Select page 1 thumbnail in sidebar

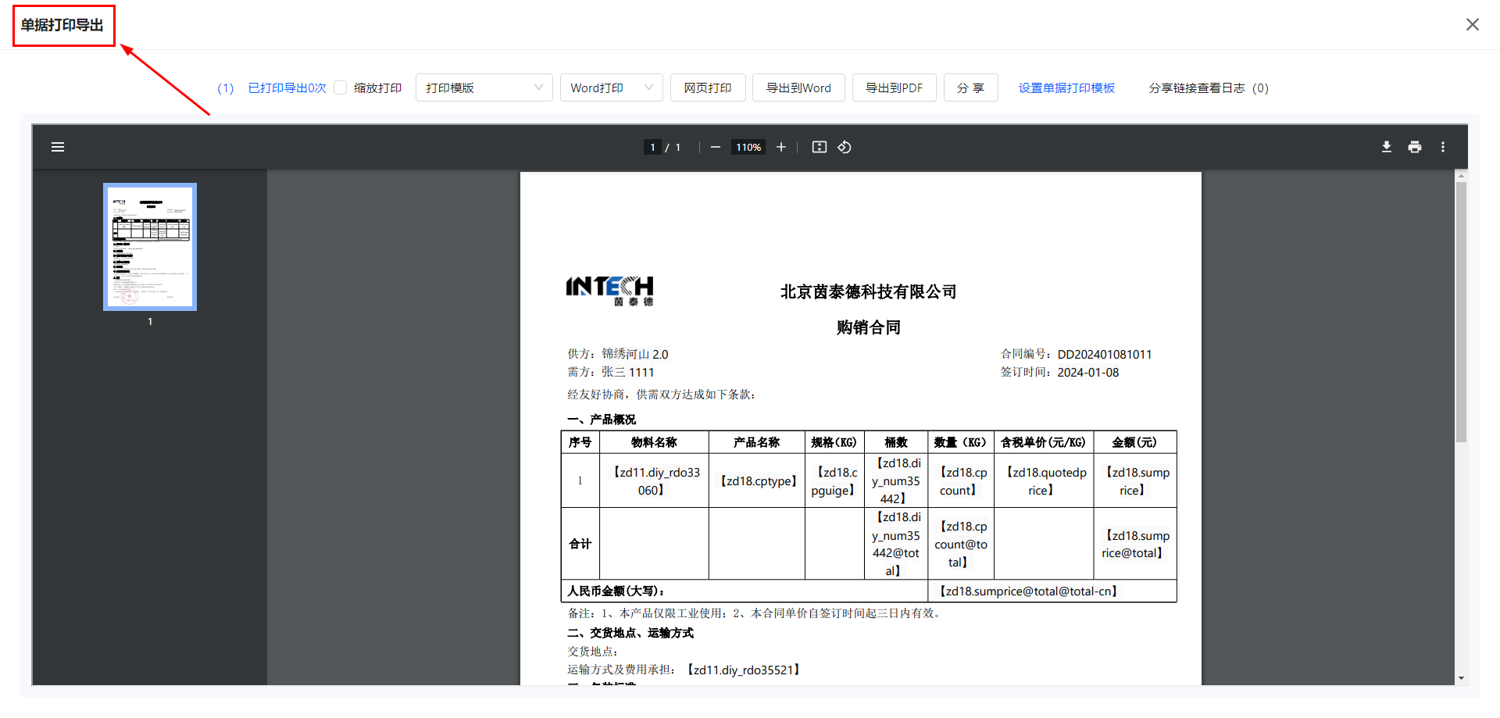[x=150, y=247]
